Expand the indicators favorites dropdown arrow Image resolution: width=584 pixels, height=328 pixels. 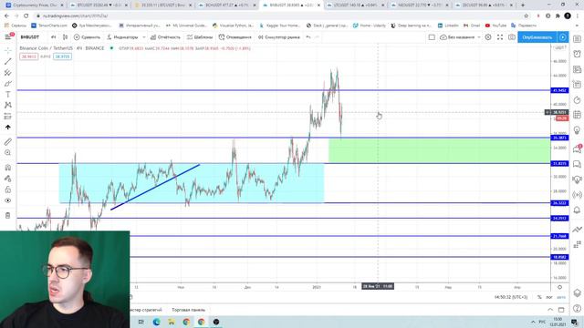144,37
